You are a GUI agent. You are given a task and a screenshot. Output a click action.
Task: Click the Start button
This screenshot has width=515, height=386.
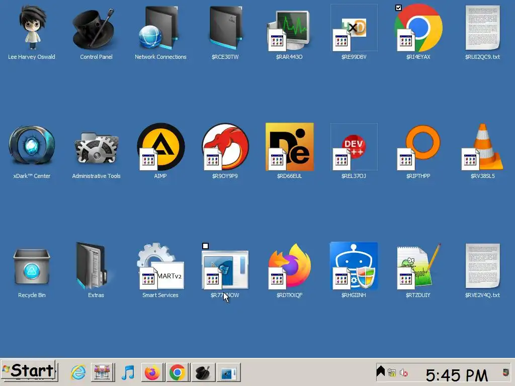point(29,371)
